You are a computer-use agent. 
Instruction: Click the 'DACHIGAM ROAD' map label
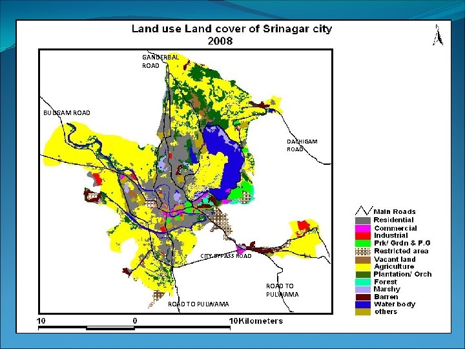pyautogui.click(x=302, y=145)
